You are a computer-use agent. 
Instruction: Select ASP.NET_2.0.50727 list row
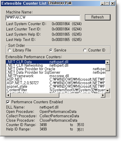point(56,83)
